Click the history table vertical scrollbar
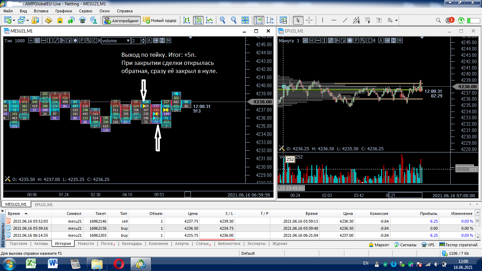Image resolution: width=482 pixels, height=271 pixels. 478,224
